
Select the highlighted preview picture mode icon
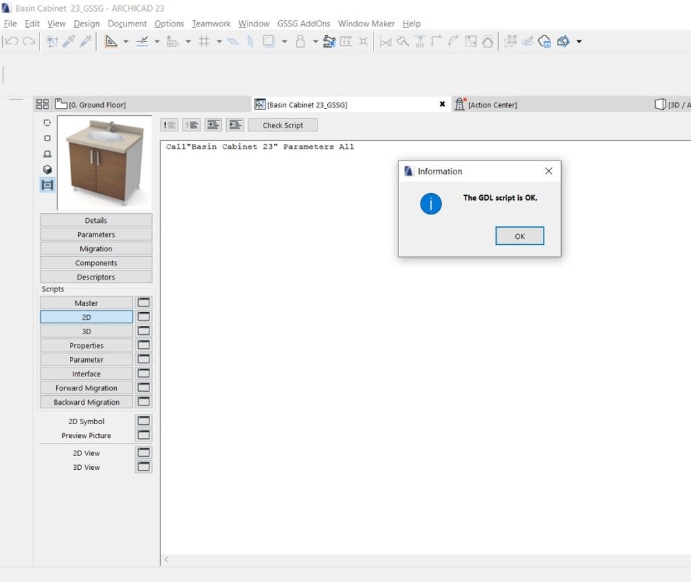point(47,185)
